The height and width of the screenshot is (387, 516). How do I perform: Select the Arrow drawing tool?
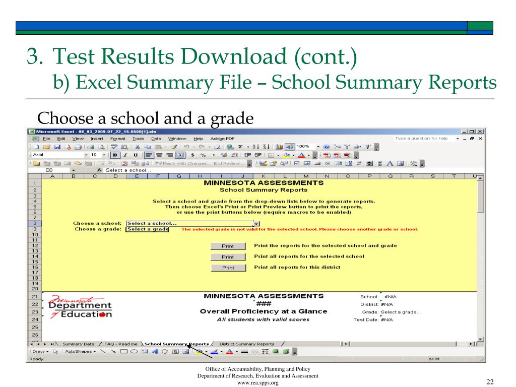coord(113,351)
